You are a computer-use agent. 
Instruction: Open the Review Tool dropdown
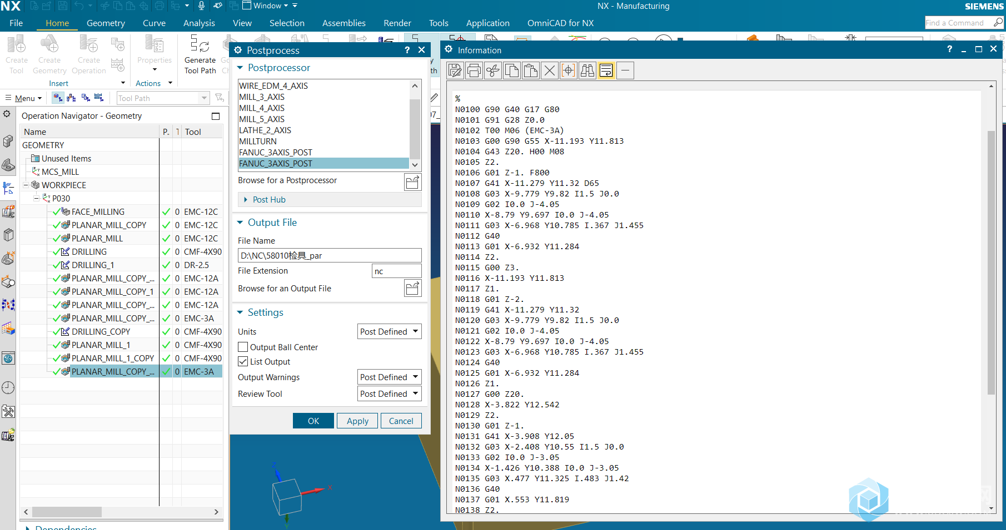click(389, 393)
